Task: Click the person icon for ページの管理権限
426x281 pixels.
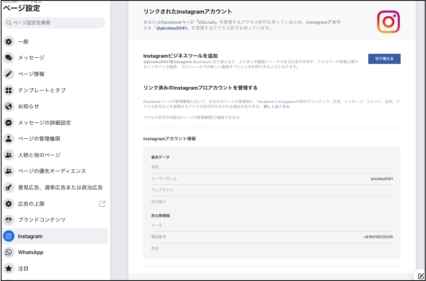Action: pyautogui.click(x=9, y=139)
